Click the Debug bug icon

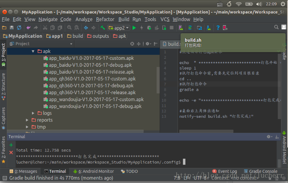click(x=149, y=28)
